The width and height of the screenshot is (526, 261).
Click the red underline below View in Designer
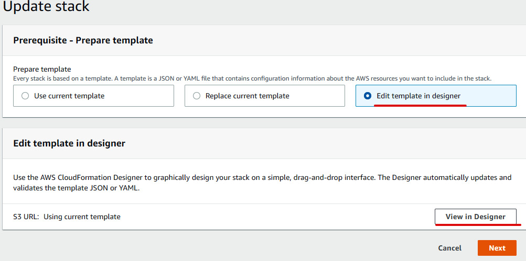pos(478,224)
